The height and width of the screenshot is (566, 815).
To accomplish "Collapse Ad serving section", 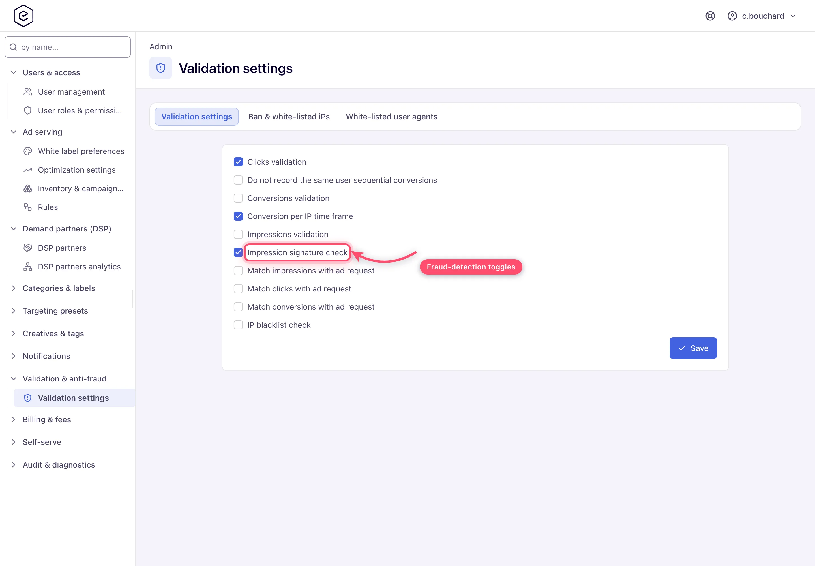I will click(x=14, y=132).
